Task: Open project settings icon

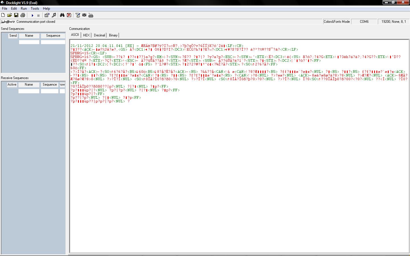Action: [47, 15]
